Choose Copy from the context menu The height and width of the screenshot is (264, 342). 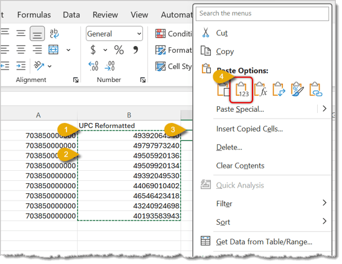tap(225, 52)
